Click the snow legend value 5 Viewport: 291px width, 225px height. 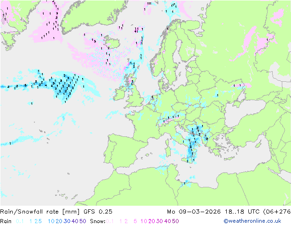135,221
